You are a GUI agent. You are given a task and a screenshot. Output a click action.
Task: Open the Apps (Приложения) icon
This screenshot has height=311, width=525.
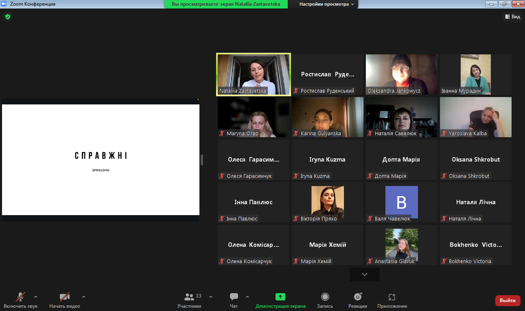pos(392,297)
